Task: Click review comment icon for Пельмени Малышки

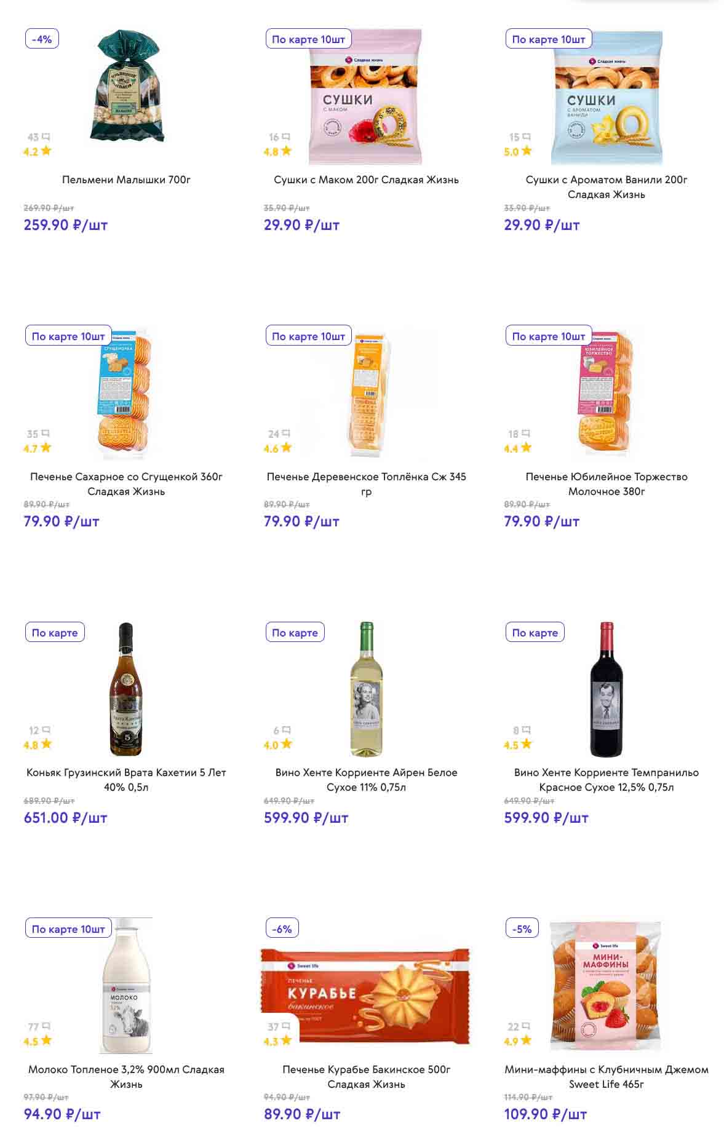Action: (x=46, y=137)
